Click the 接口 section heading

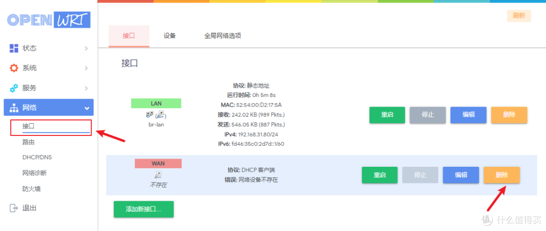[x=130, y=63]
